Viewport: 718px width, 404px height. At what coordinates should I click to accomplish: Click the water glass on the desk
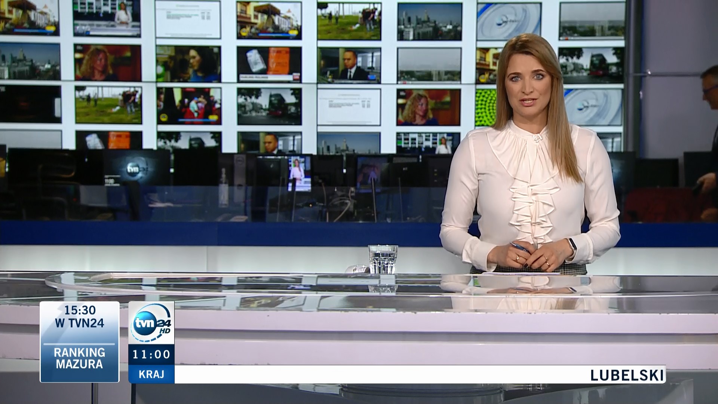383,259
